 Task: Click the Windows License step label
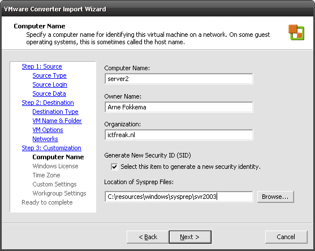[55, 166]
